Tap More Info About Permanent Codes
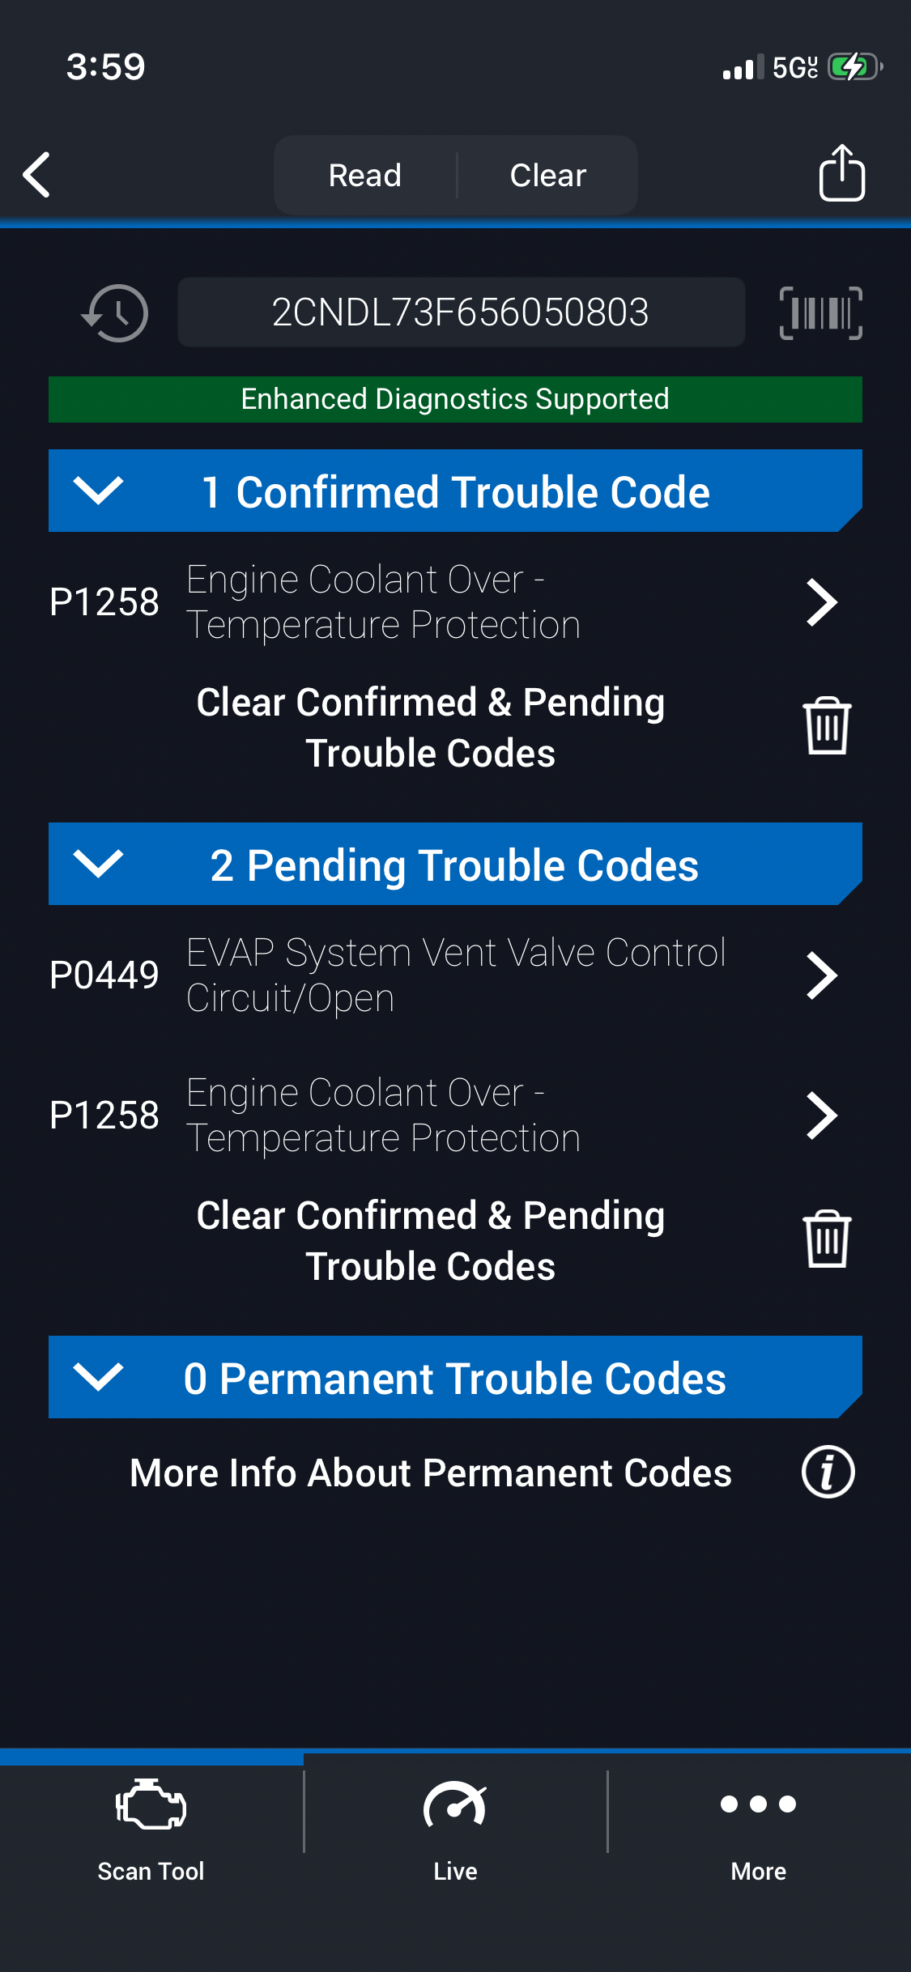This screenshot has width=911, height=1972. tap(431, 1473)
